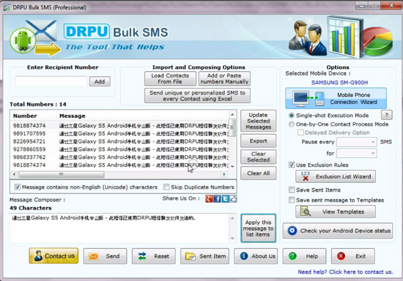Click Clear All button
The height and width of the screenshot is (281, 403).
tap(258, 173)
